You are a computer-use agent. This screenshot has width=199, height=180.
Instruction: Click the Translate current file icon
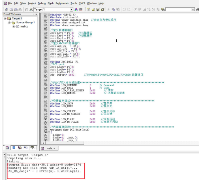[7, 9]
